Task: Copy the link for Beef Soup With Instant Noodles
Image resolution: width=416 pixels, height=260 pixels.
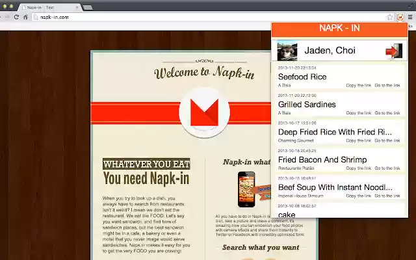Action: tap(358, 196)
